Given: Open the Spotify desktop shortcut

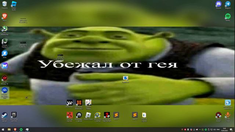Looking at the screenshot, I should [228, 17].
